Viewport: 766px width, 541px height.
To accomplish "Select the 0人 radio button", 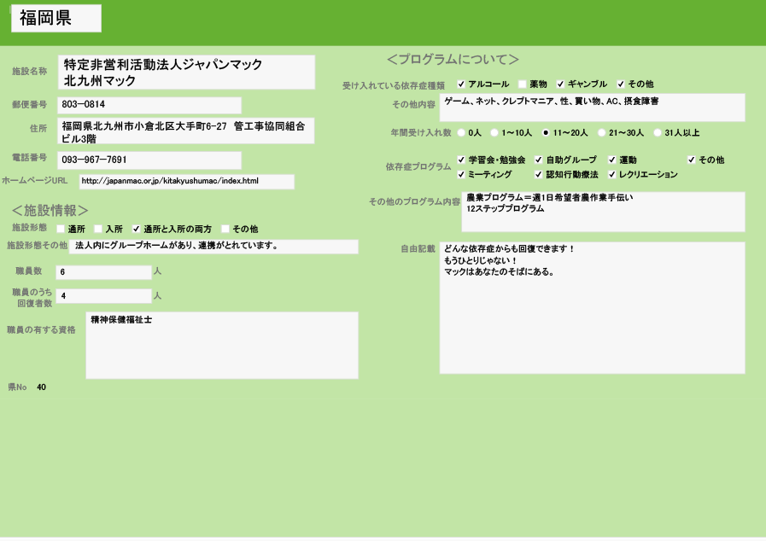I will 461,133.
